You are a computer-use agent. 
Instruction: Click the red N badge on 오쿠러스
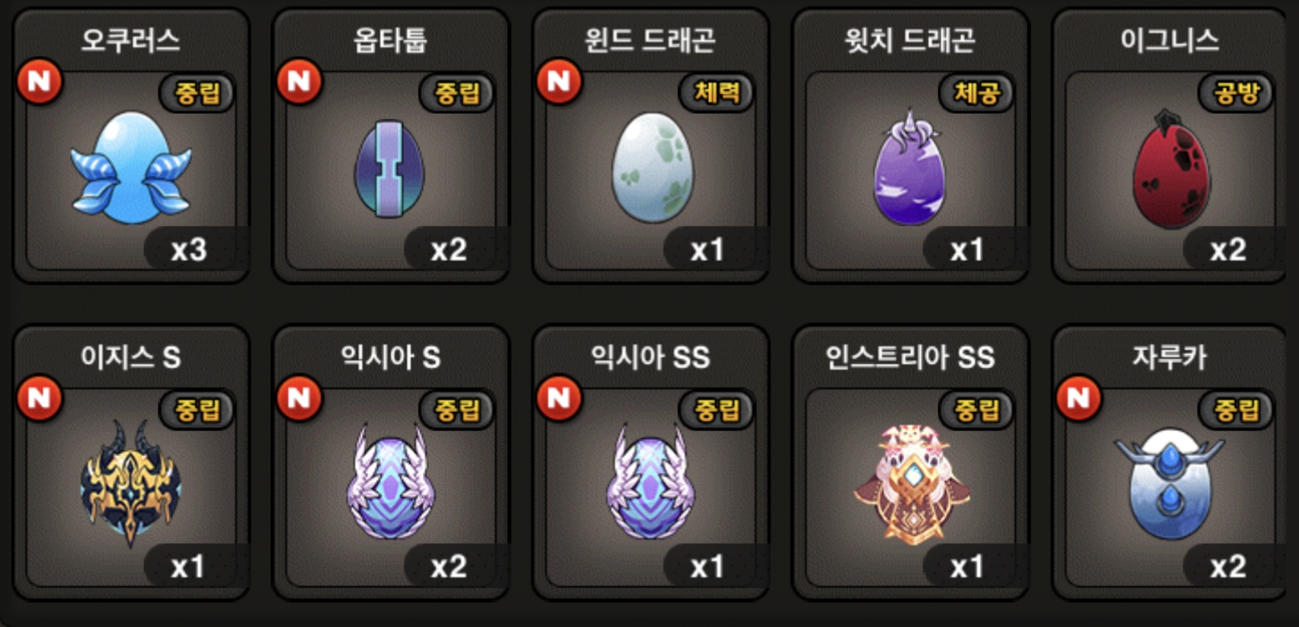pyautogui.click(x=40, y=81)
